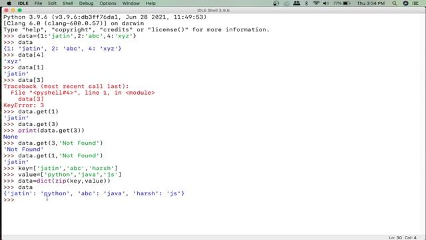
Task: Click the output 'Not Found' result line
Action: pos(23,149)
